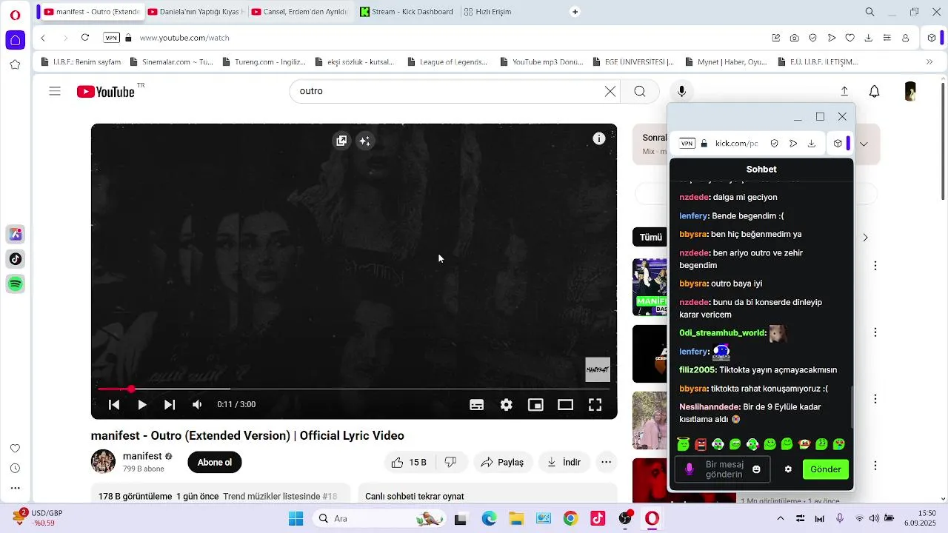
Task: Download the video with İndir
Action: (x=564, y=462)
